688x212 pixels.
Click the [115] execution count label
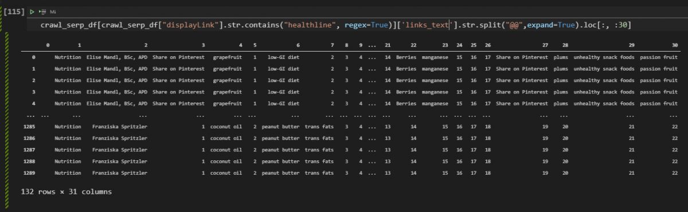(13, 11)
